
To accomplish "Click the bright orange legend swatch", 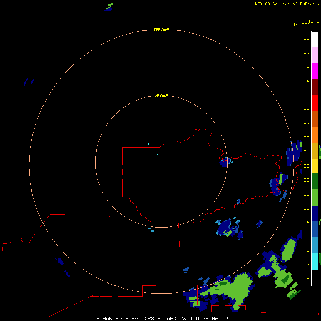I will pos(315,135).
